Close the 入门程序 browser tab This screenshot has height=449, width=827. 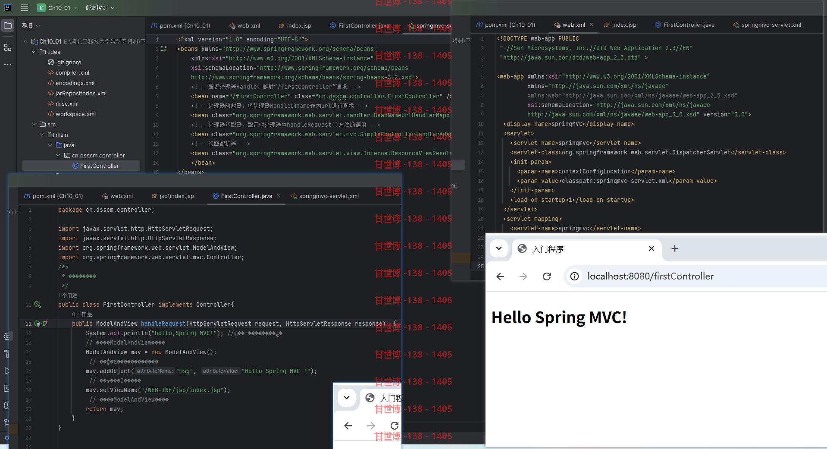(x=652, y=248)
